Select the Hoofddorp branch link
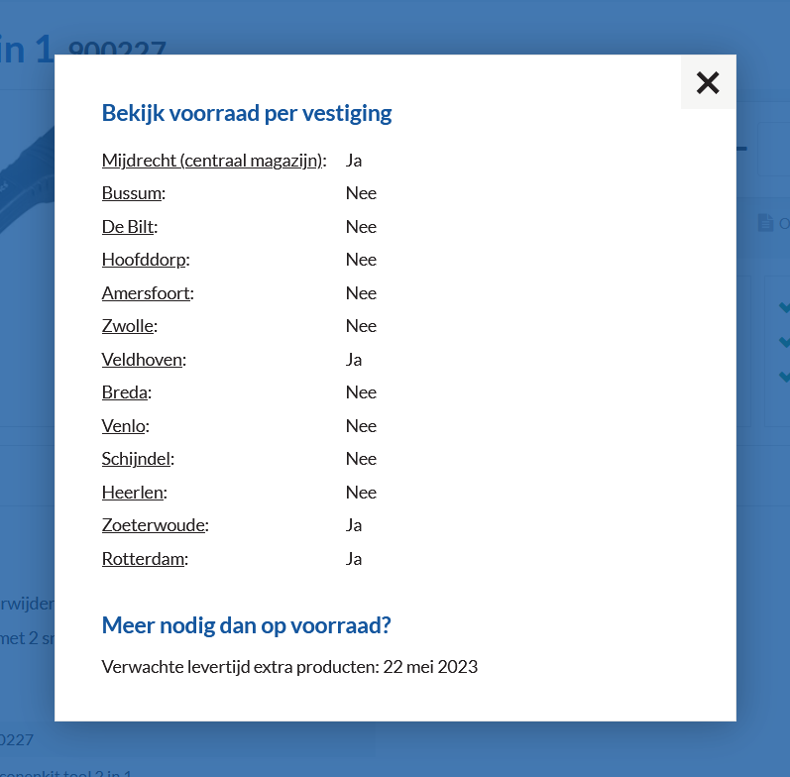 (144, 260)
